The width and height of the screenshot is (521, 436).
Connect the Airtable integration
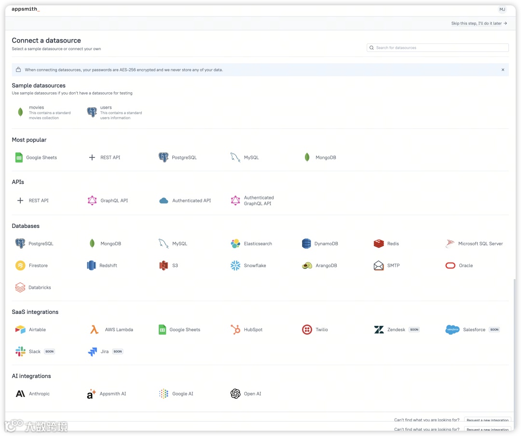[x=30, y=330]
